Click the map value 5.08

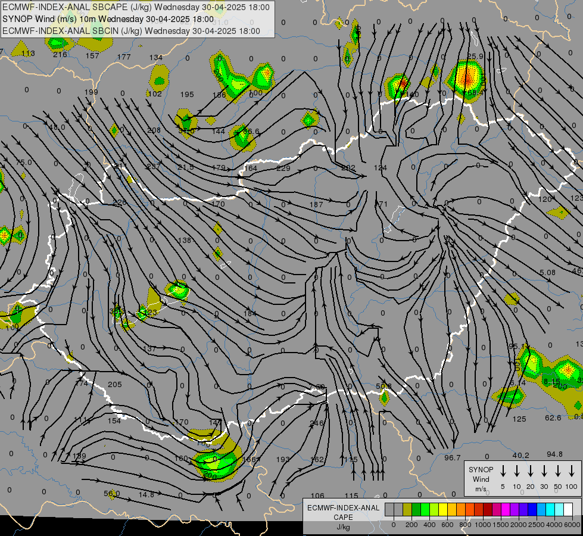(548, 273)
